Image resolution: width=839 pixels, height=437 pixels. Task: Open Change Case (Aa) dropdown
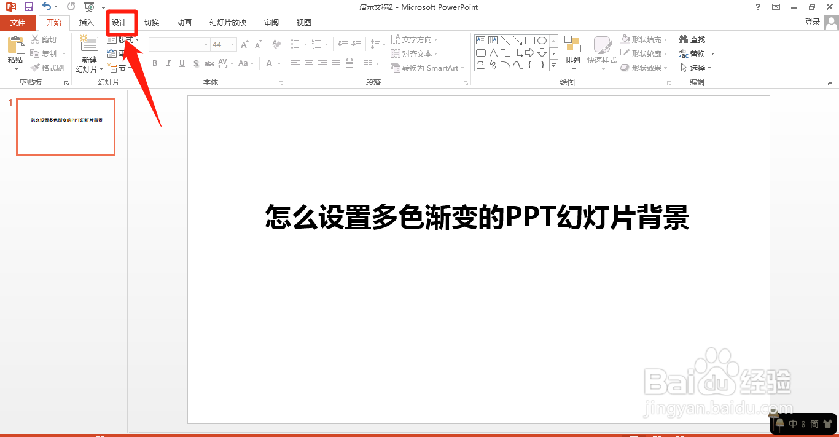(x=244, y=63)
